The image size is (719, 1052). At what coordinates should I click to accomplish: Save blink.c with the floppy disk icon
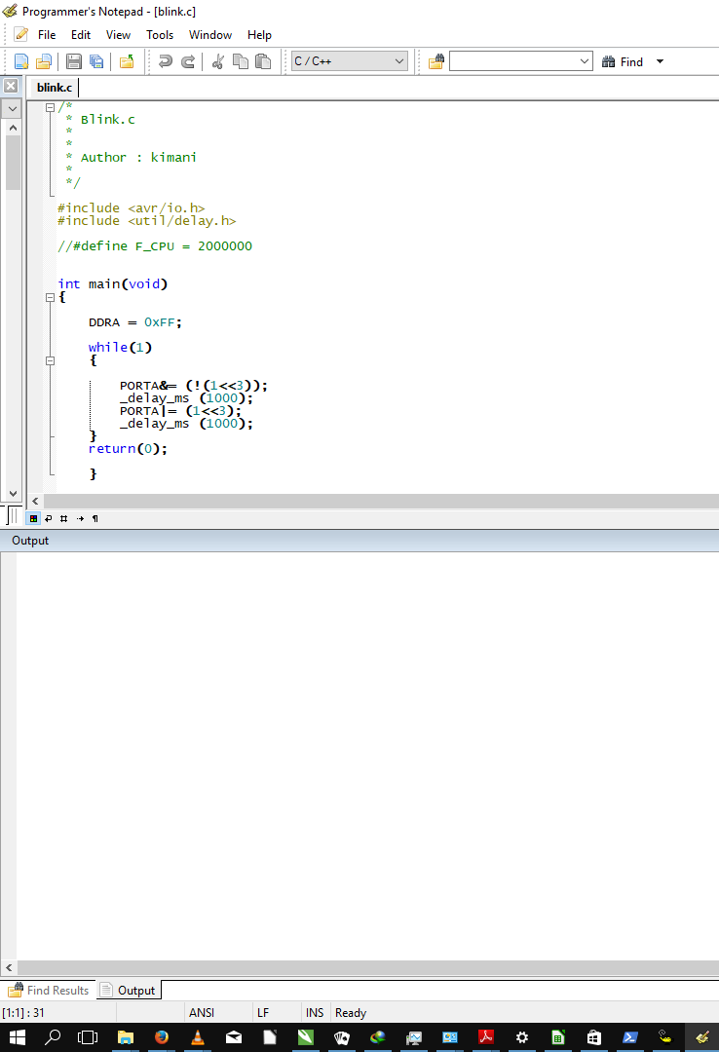[74, 61]
